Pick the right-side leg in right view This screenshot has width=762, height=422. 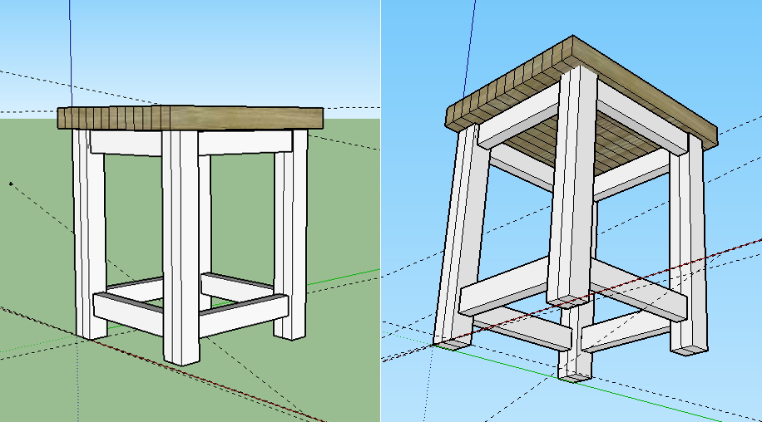click(688, 245)
